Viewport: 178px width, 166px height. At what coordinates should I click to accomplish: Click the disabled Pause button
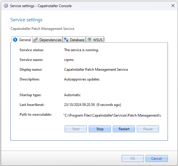(x=148, y=129)
